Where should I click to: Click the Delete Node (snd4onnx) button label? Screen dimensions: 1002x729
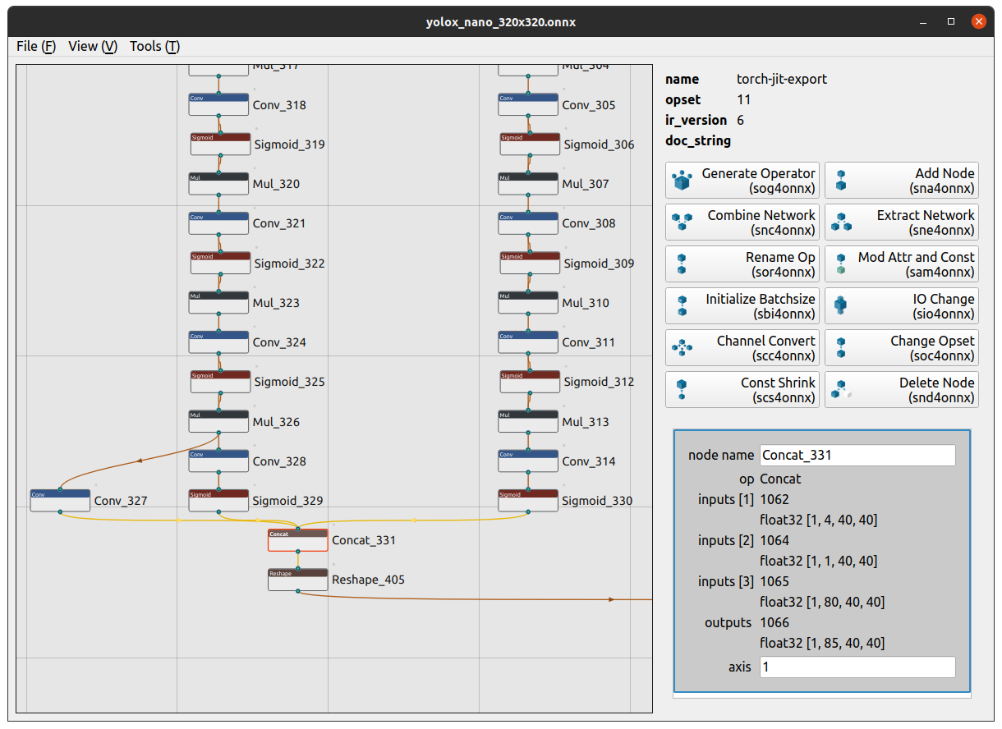pos(937,390)
